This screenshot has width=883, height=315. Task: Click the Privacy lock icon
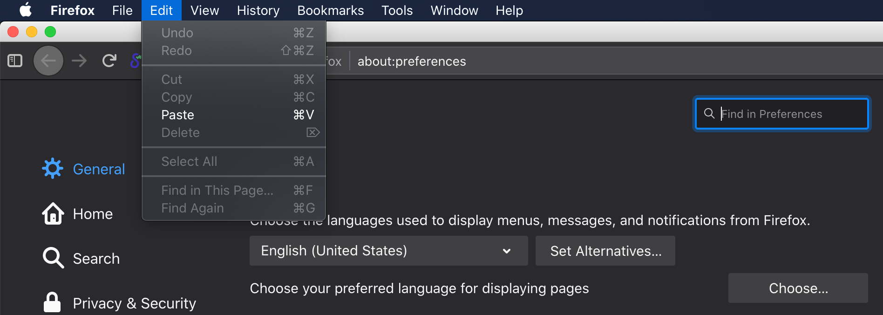pyautogui.click(x=52, y=302)
